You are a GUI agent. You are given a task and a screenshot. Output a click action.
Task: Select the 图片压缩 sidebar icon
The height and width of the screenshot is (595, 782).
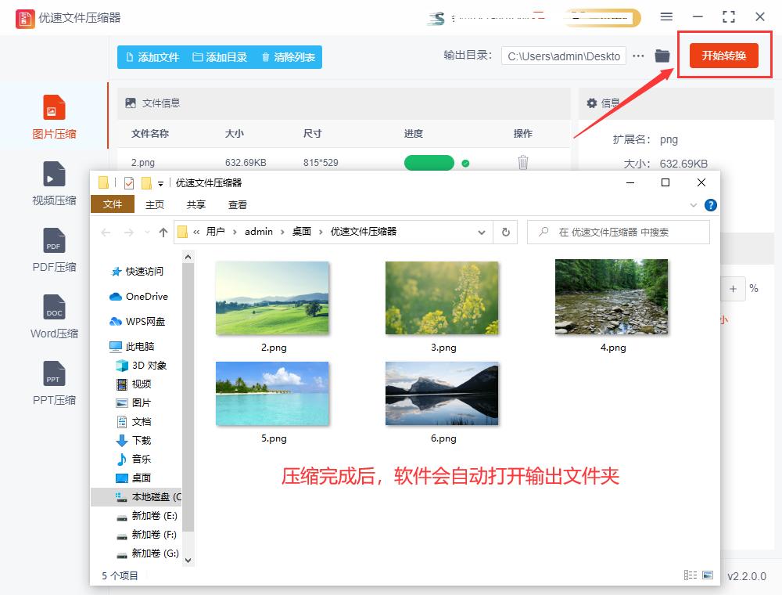coord(53,117)
